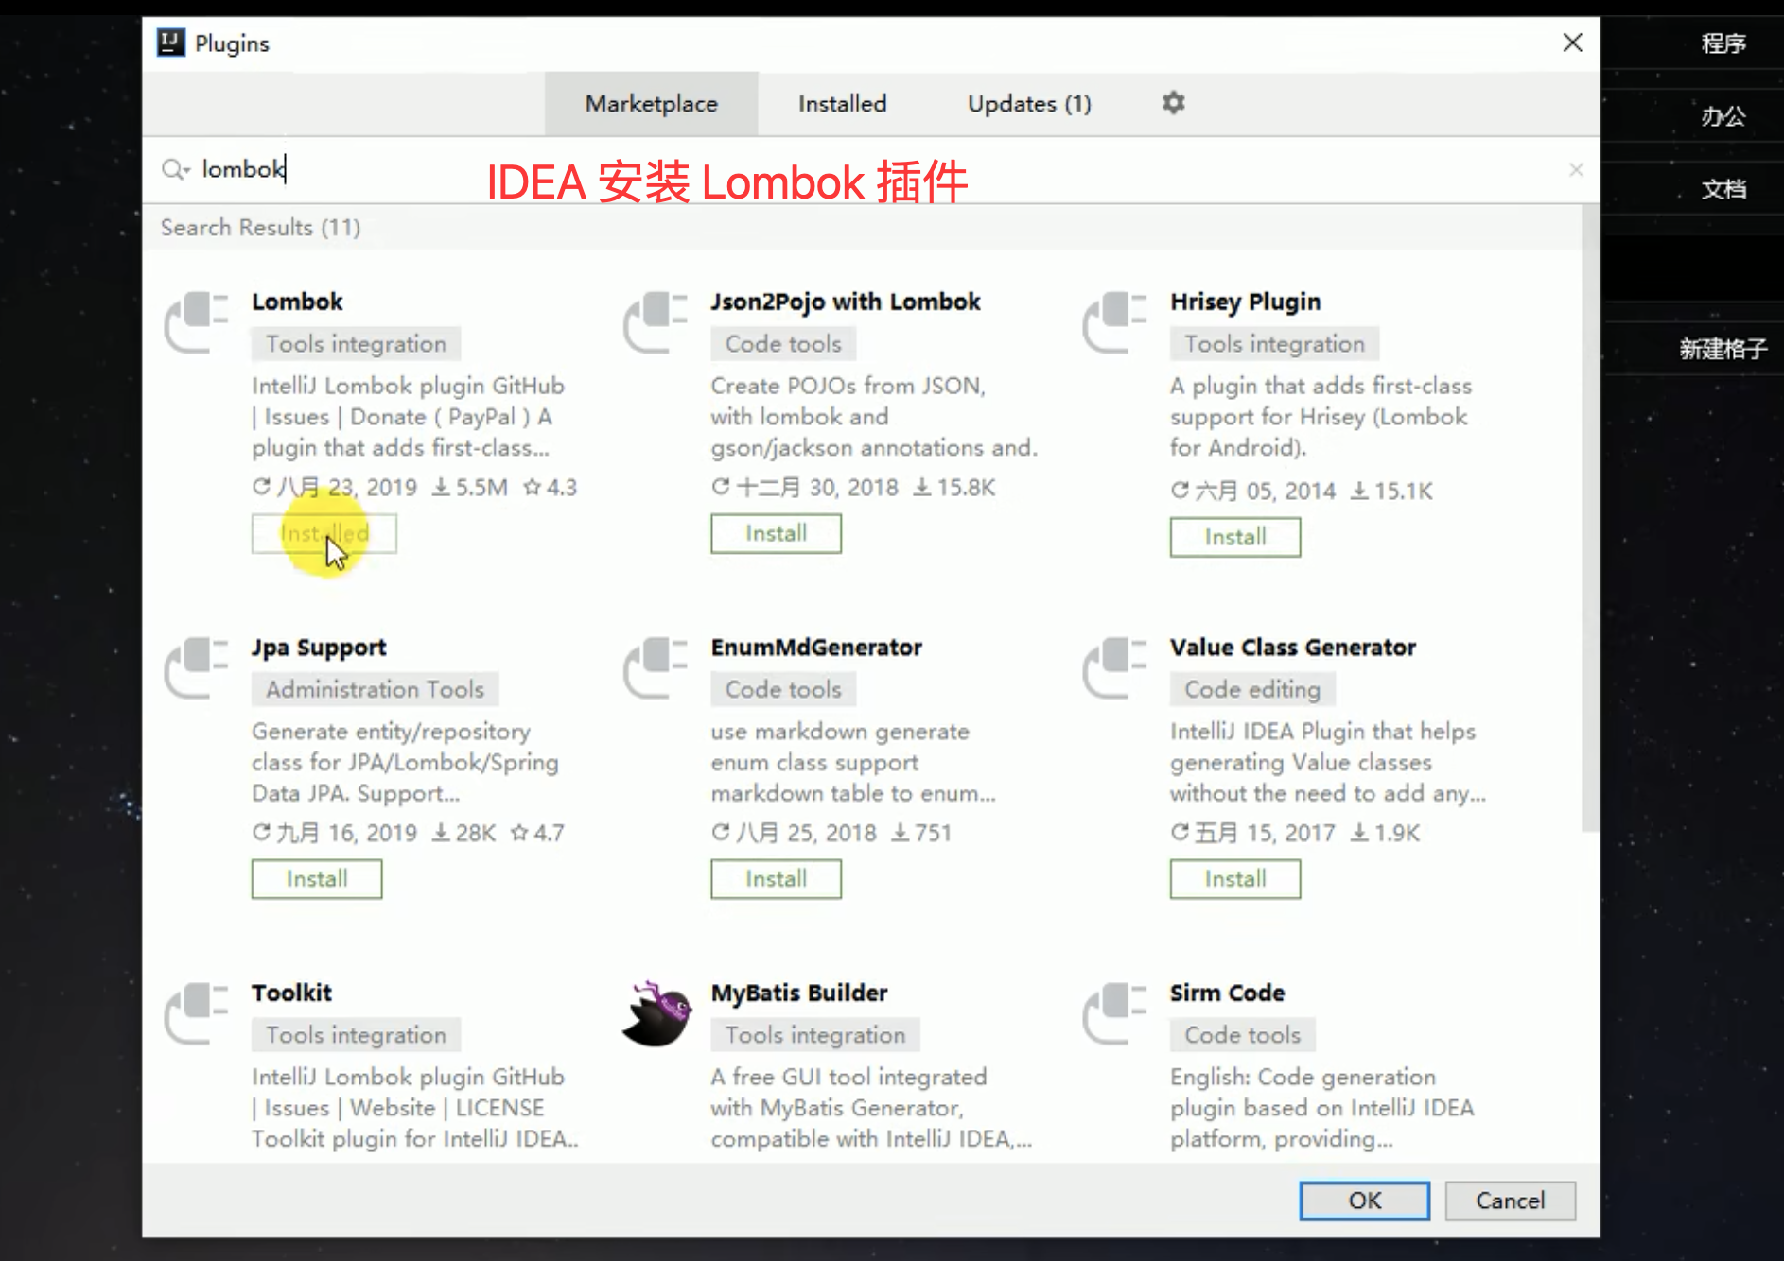Click the MyBatis Builder bird icon
Viewport: 1784px width, 1261px height.
[x=656, y=1013]
